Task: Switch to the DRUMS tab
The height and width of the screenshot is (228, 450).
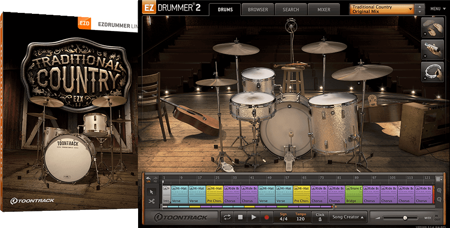Action: pyautogui.click(x=225, y=10)
